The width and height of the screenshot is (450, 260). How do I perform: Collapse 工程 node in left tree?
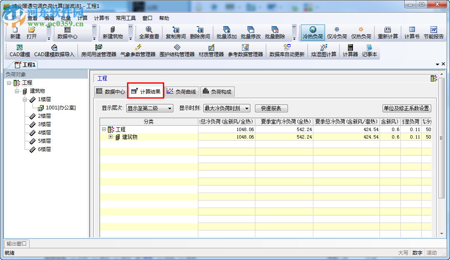pos(9,83)
